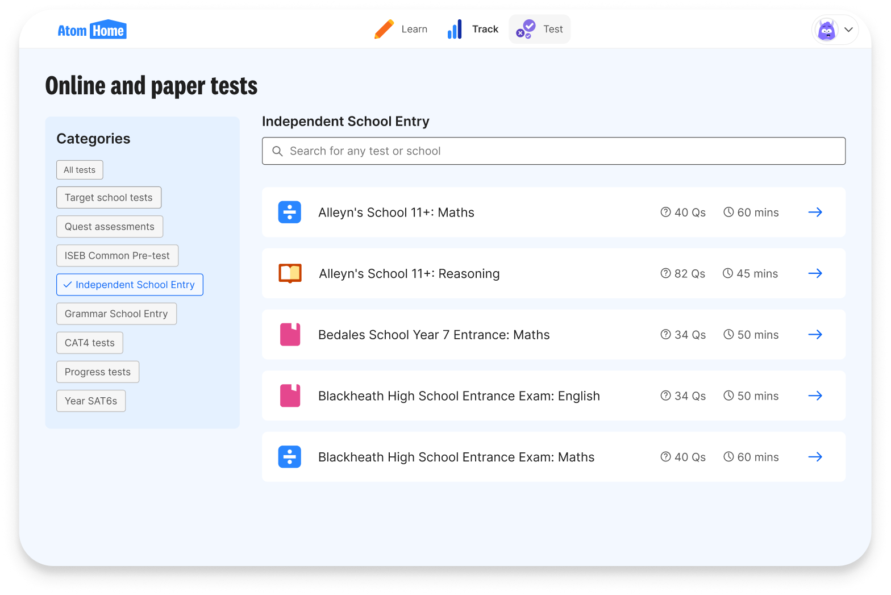The height and width of the screenshot is (595, 891).
Task: Select CAT4 tests category
Action: (x=90, y=343)
